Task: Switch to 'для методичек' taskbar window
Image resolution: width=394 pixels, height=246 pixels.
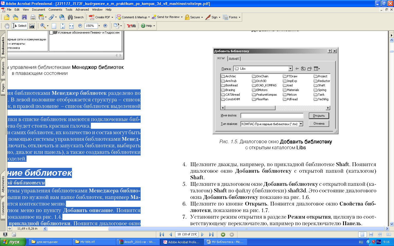Action: click(51, 242)
